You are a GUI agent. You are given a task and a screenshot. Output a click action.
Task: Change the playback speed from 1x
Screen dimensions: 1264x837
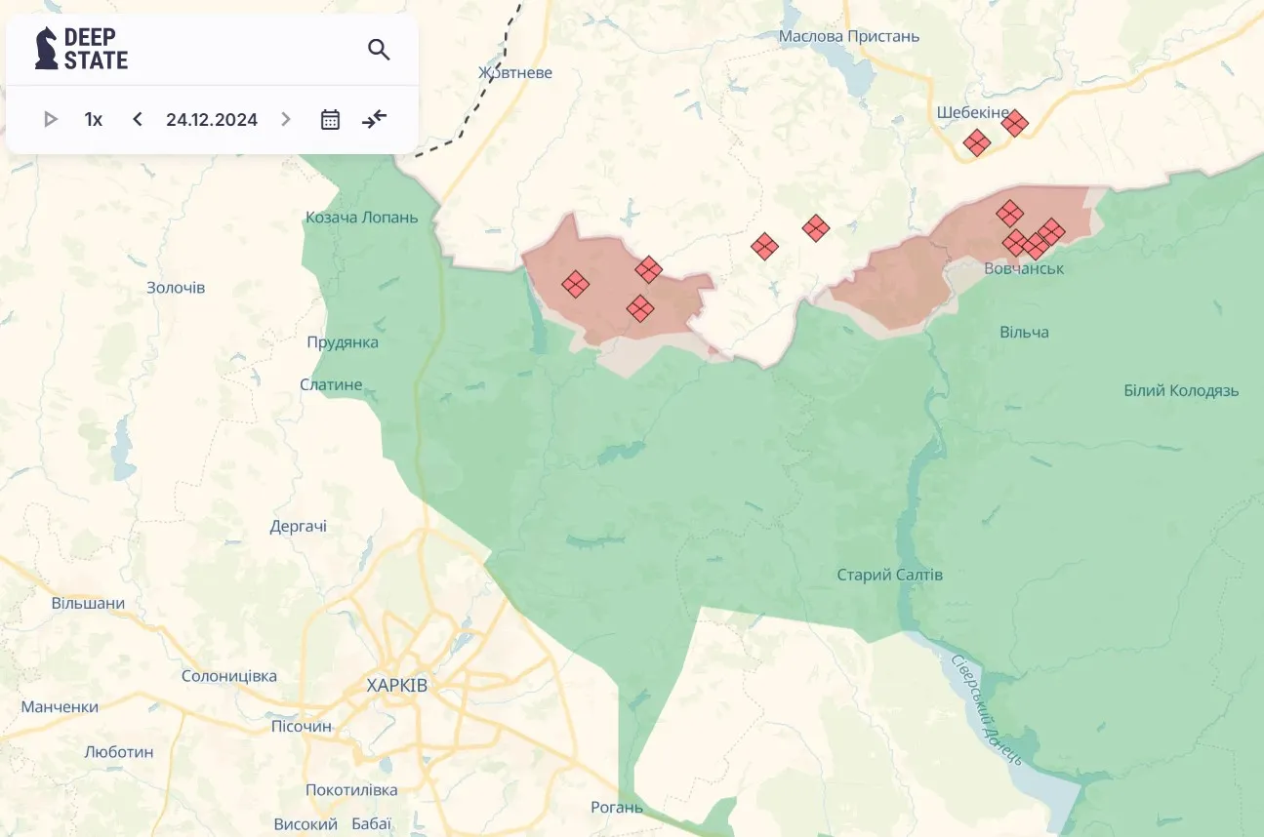click(x=93, y=118)
